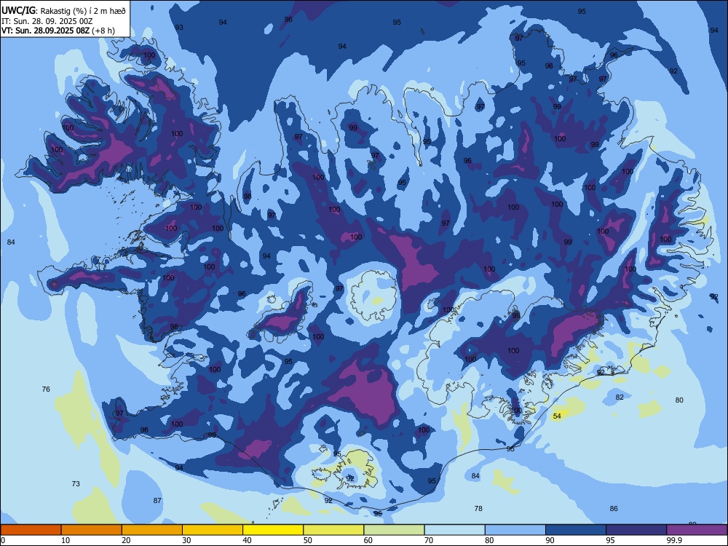Click the 30–40 golden yellow legend swatch
728x546 pixels.
click(213, 530)
